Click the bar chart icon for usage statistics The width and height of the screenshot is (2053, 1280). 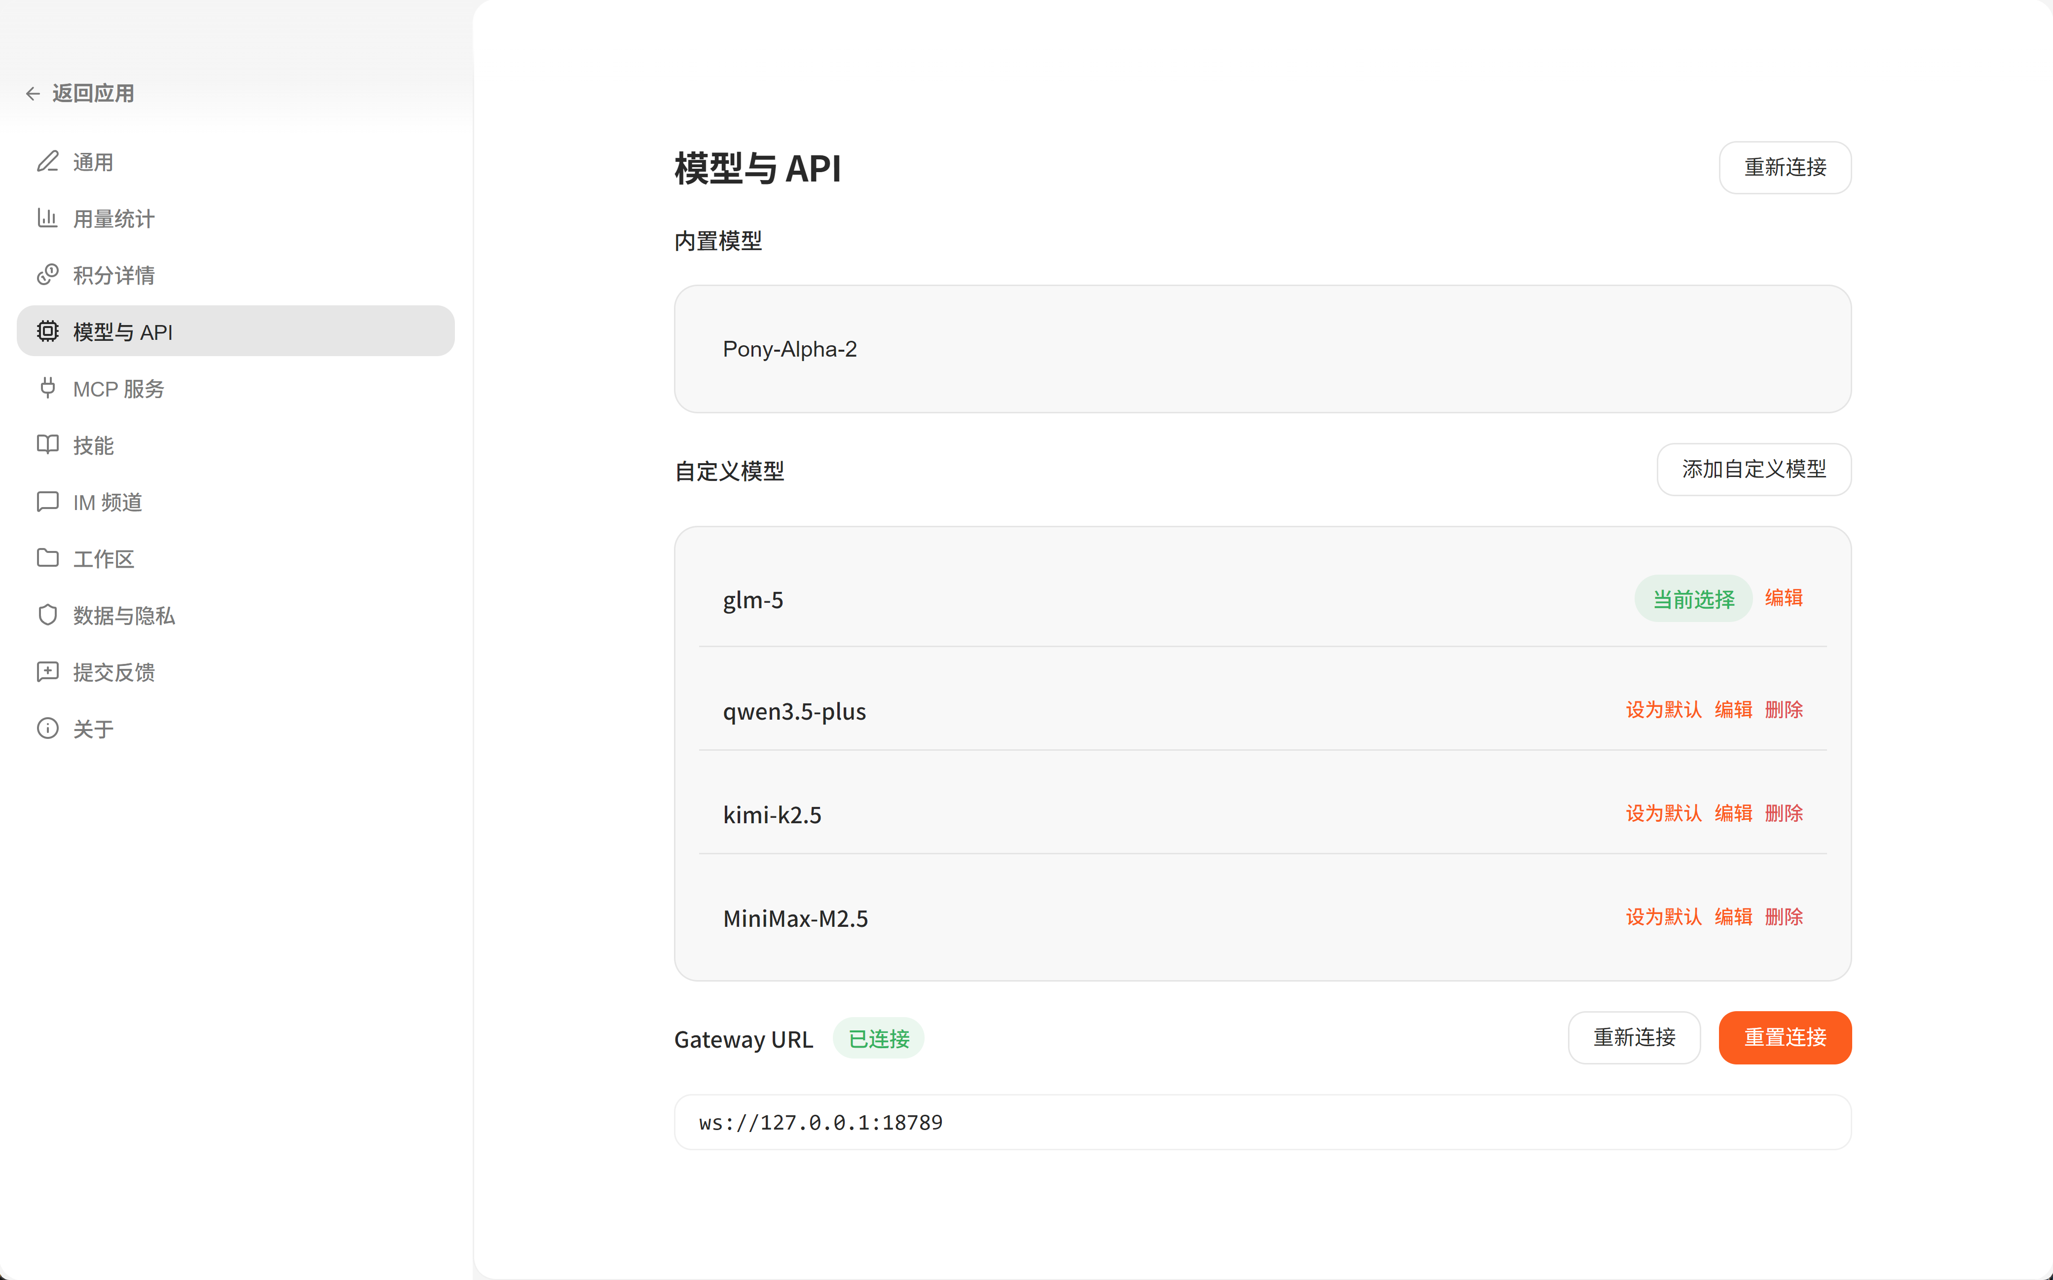click(47, 219)
